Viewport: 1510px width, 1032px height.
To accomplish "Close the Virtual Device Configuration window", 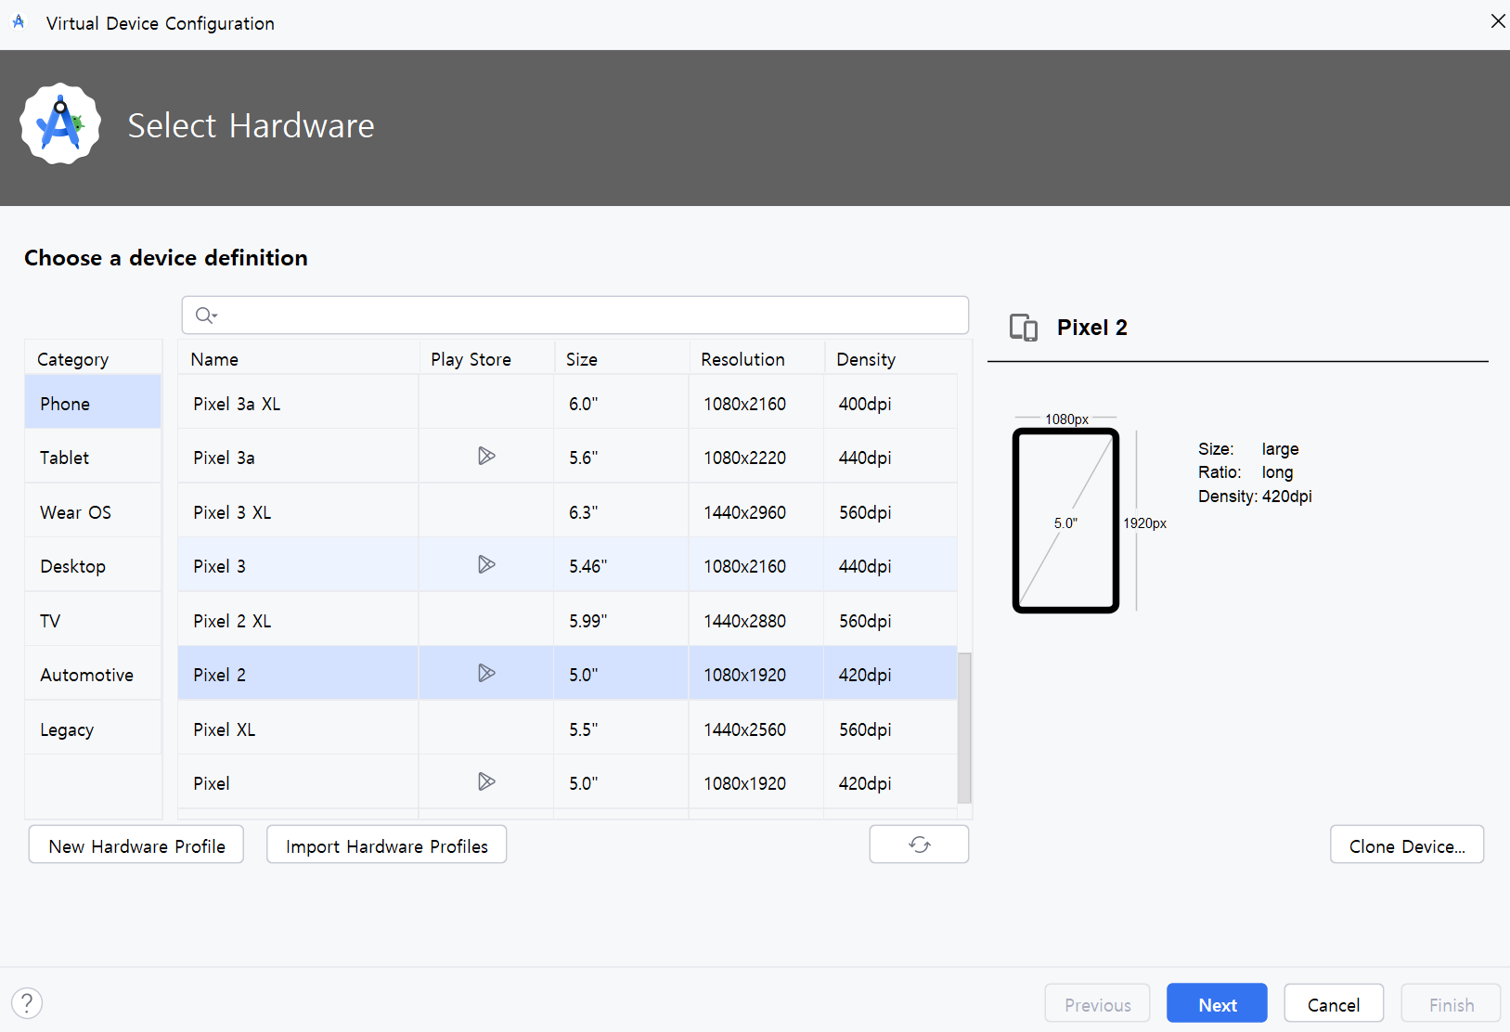I will tap(1497, 21).
